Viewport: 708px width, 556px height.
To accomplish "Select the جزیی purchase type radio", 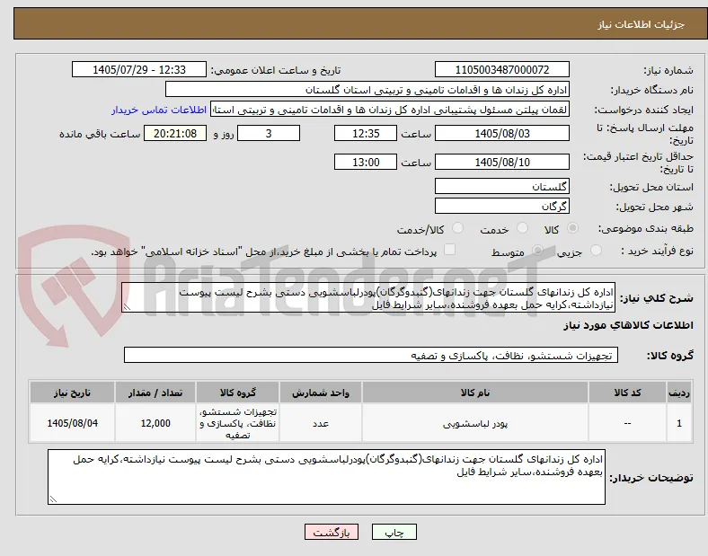I will tap(596, 251).
